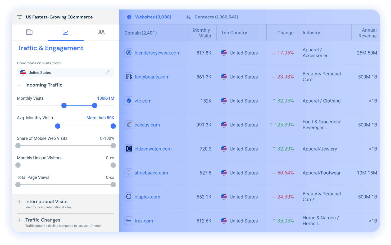Switch to the company building tab icon
The height and width of the screenshot is (245, 391).
click(x=29, y=32)
